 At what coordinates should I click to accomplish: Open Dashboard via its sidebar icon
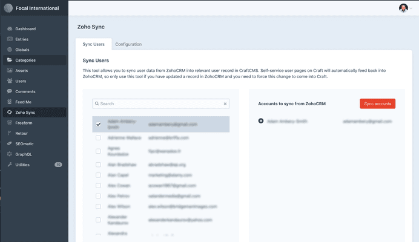point(10,28)
